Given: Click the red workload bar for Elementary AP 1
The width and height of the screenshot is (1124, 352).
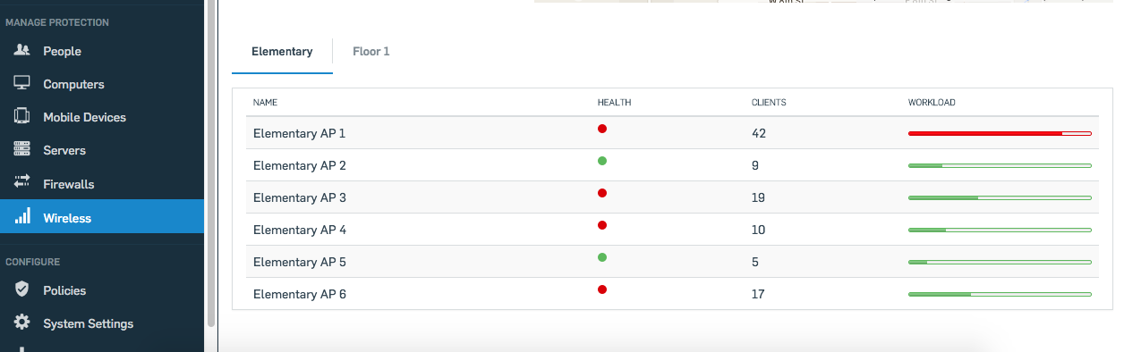Looking at the screenshot, I should [x=1000, y=133].
